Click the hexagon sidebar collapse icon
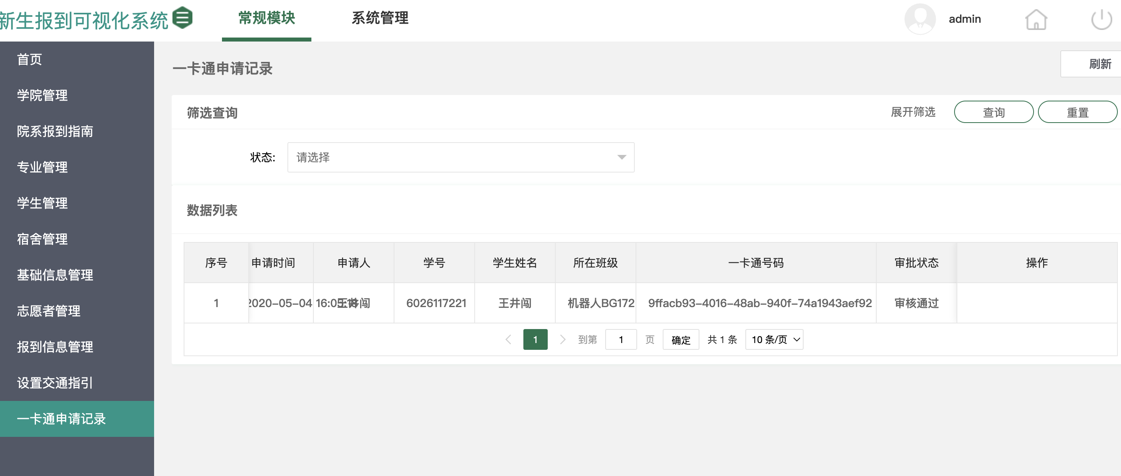Image resolution: width=1121 pixels, height=476 pixels. pyautogui.click(x=182, y=18)
